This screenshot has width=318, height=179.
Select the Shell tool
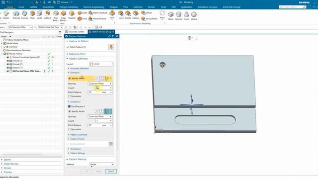point(82,19)
